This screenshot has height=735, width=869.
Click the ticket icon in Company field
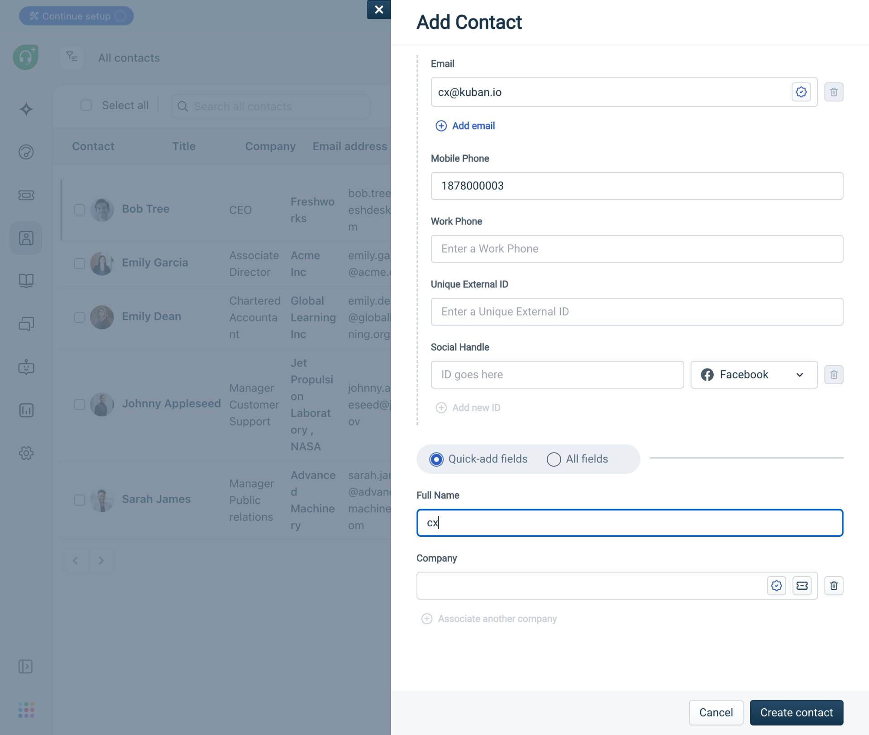(x=802, y=586)
